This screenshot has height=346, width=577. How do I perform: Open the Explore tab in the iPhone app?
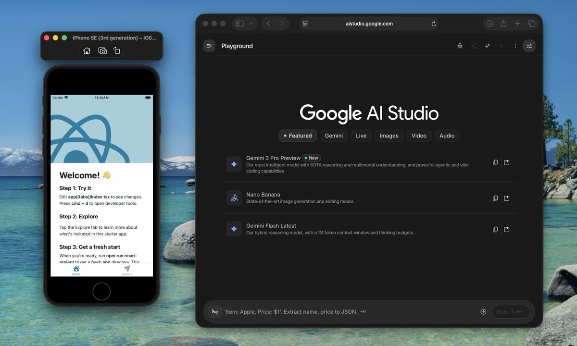[x=127, y=270]
